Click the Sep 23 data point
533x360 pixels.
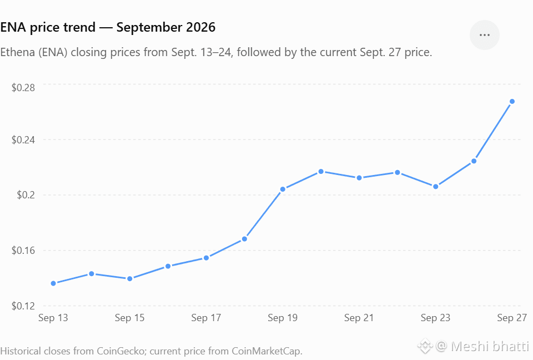click(435, 187)
